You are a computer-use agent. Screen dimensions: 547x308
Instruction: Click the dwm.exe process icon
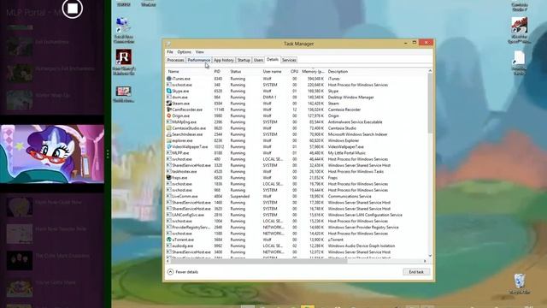click(169, 98)
